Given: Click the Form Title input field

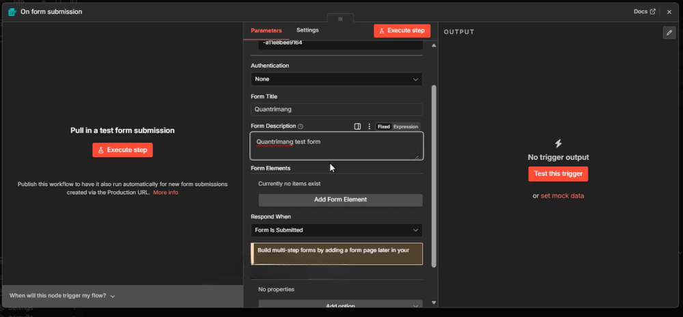Looking at the screenshot, I should (337, 109).
